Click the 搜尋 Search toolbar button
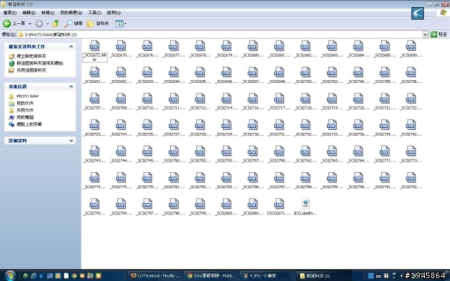 (73, 23)
